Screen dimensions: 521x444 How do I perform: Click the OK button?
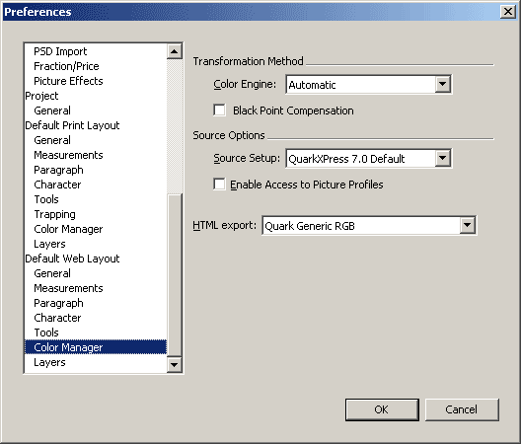coord(382,409)
